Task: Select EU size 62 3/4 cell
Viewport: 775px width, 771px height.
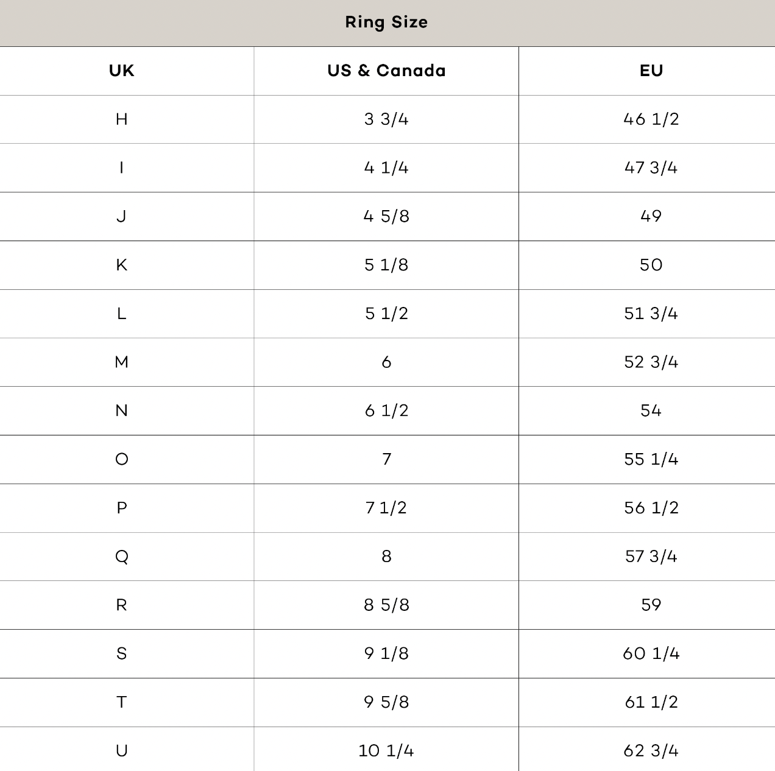Action: 651,750
